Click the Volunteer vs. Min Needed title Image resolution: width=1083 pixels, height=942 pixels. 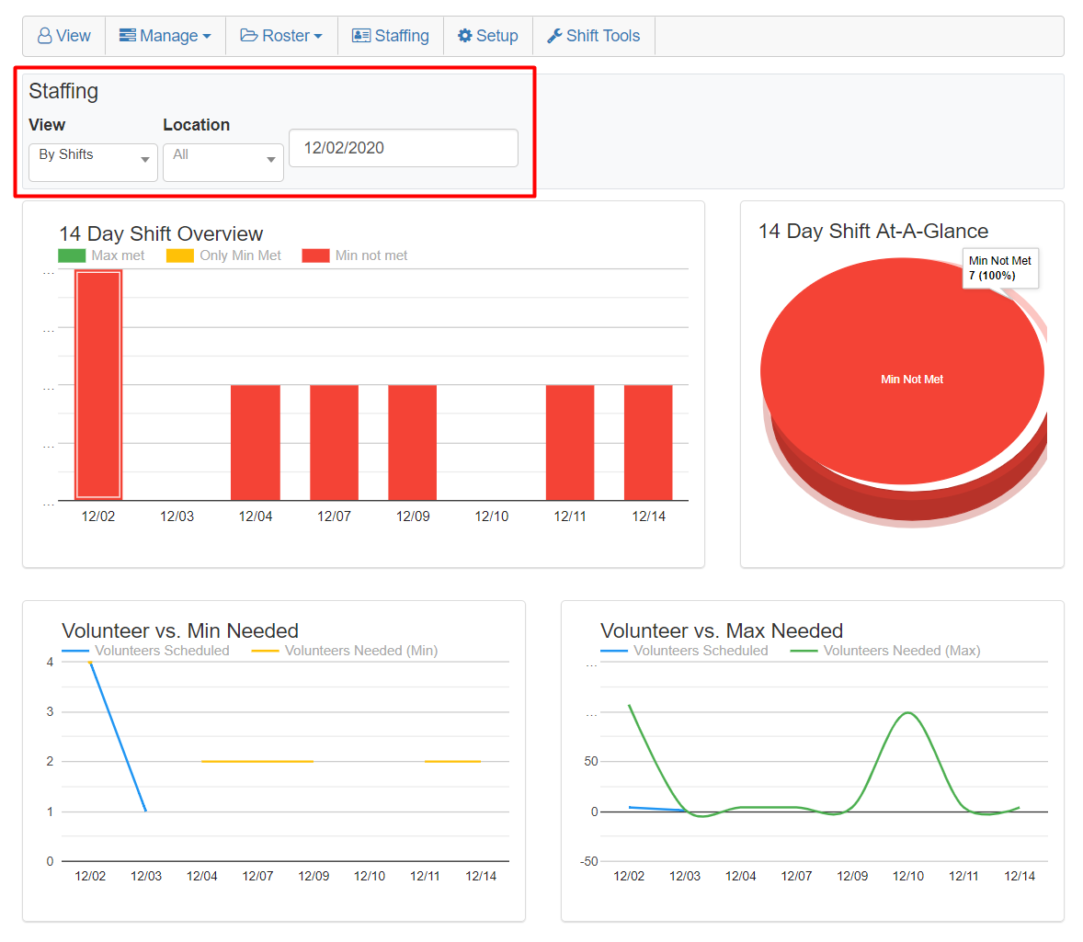pyautogui.click(x=180, y=630)
